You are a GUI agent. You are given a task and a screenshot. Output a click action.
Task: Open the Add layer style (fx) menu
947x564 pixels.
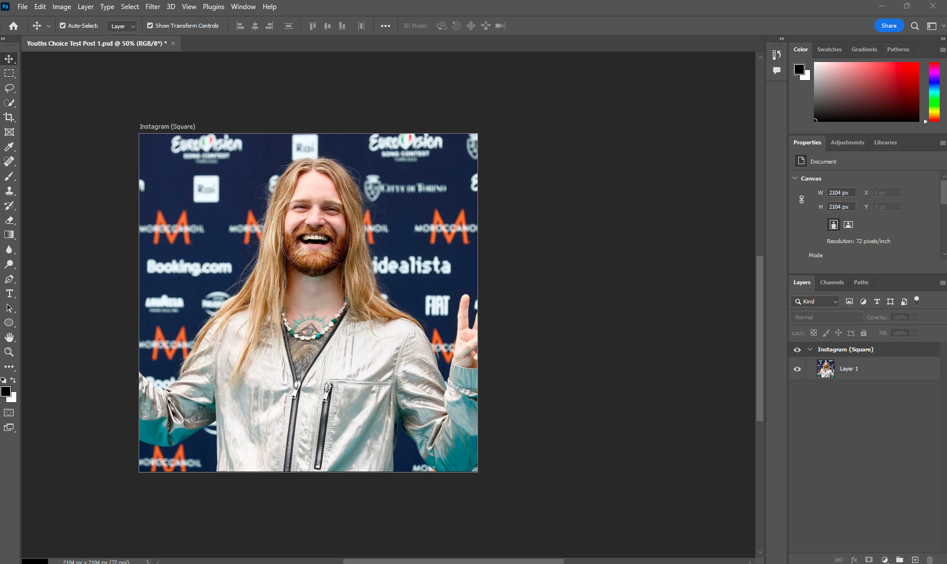[855, 559]
